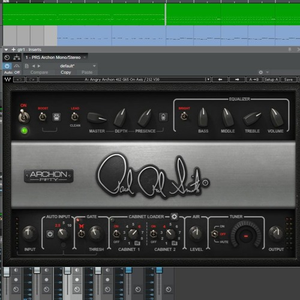Image resolution: width=300 pixels, height=300 pixels.
Task: Open the gear settings icon above Waves bar
Action: [261, 72]
